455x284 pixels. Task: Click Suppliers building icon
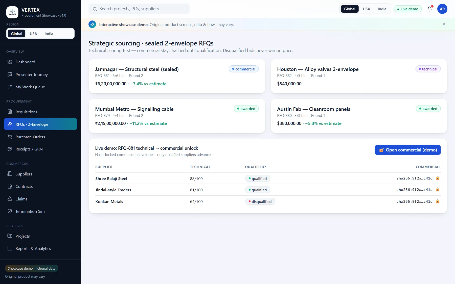coord(10,174)
